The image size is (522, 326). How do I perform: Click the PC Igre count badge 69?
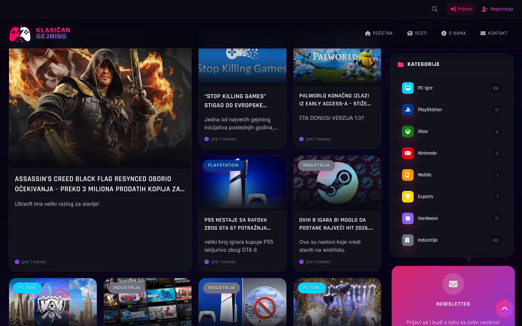(496, 88)
